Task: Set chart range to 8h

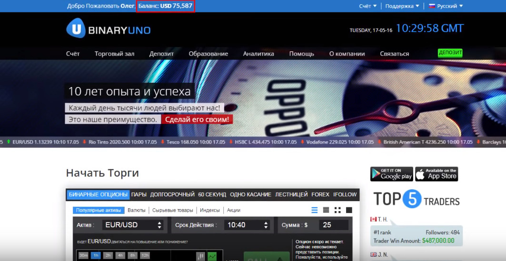Action: [132, 255]
